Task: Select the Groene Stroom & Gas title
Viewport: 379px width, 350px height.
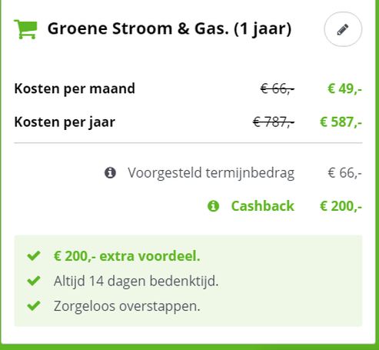Action: pos(169,28)
